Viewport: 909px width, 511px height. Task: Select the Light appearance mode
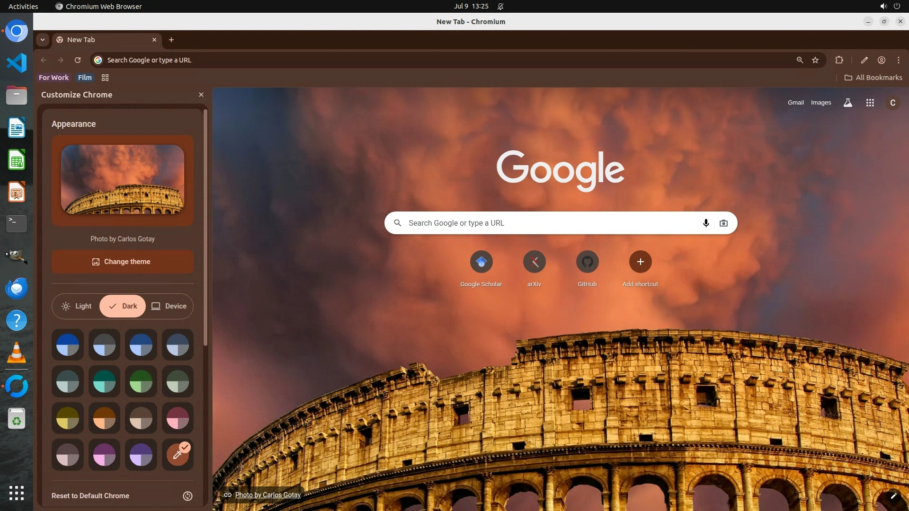(x=77, y=306)
